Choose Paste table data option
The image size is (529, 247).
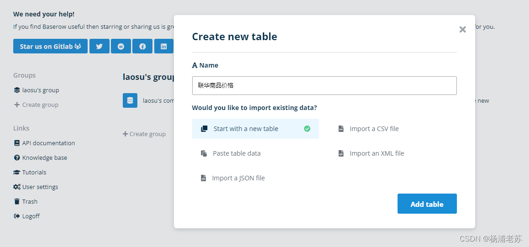236,153
